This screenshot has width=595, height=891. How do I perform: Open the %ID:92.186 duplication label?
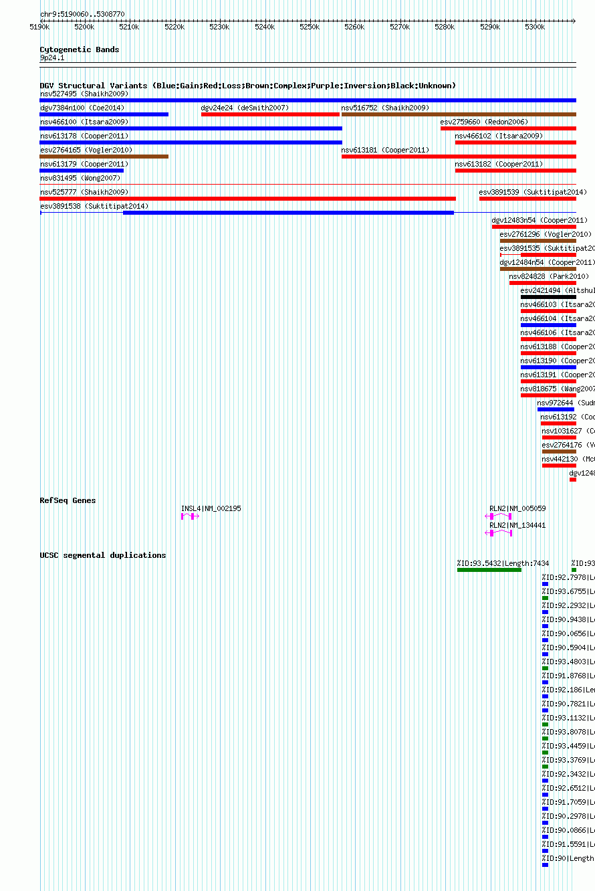coord(568,690)
